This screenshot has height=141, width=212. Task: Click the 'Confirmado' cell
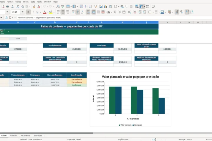tap(77, 85)
